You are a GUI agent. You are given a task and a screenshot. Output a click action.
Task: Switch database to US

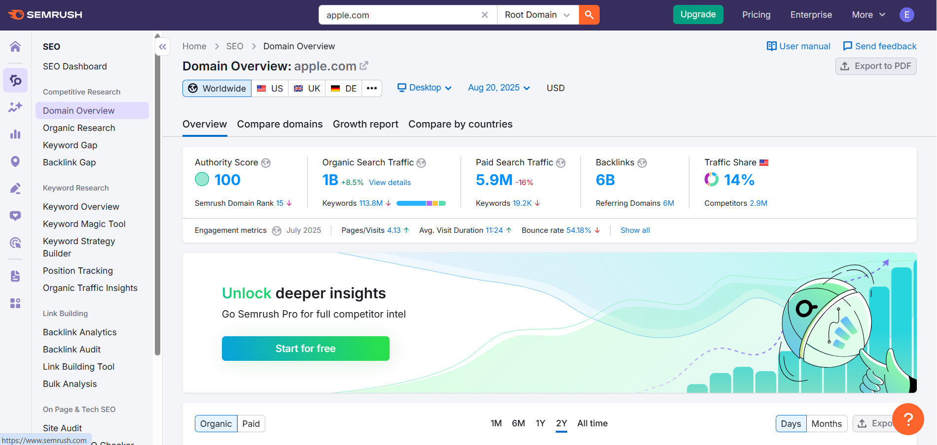coord(270,89)
